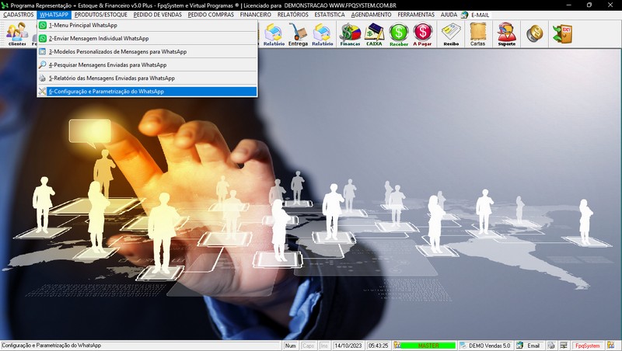Click the printer icon in the status bar
The width and height of the screenshot is (622, 351).
point(551,346)
